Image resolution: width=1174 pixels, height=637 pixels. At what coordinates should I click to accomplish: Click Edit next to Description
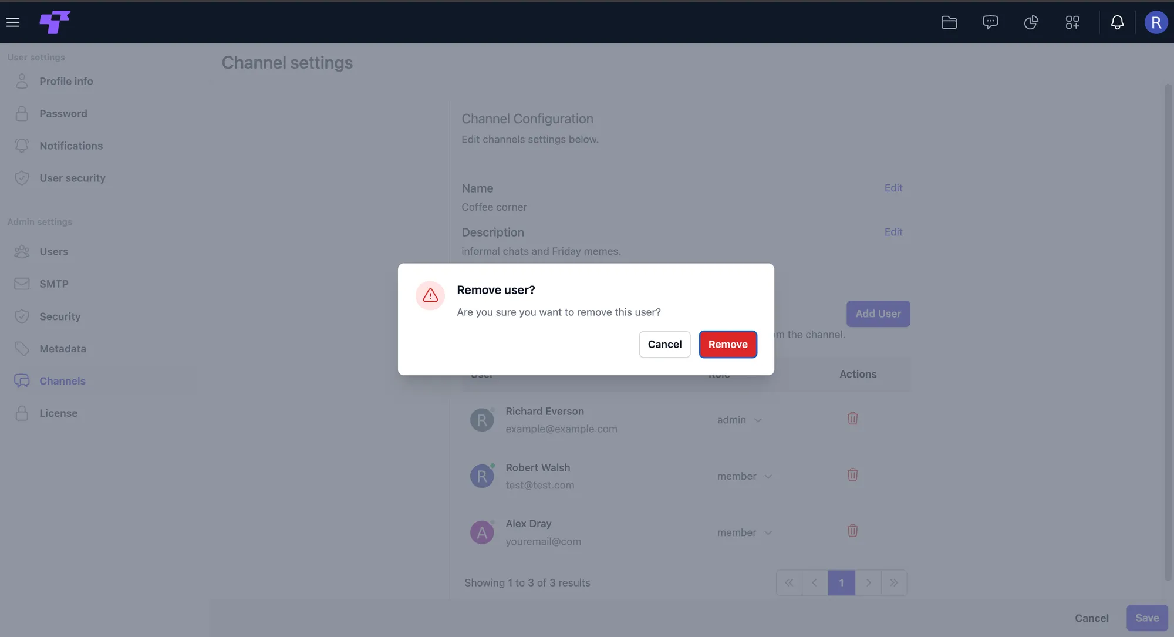(x=893, y=232)
